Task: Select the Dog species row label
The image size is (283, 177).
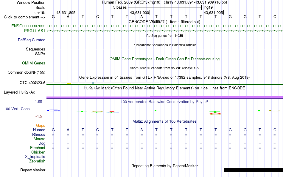Action: pyautogui.click(x=42, y=143)
